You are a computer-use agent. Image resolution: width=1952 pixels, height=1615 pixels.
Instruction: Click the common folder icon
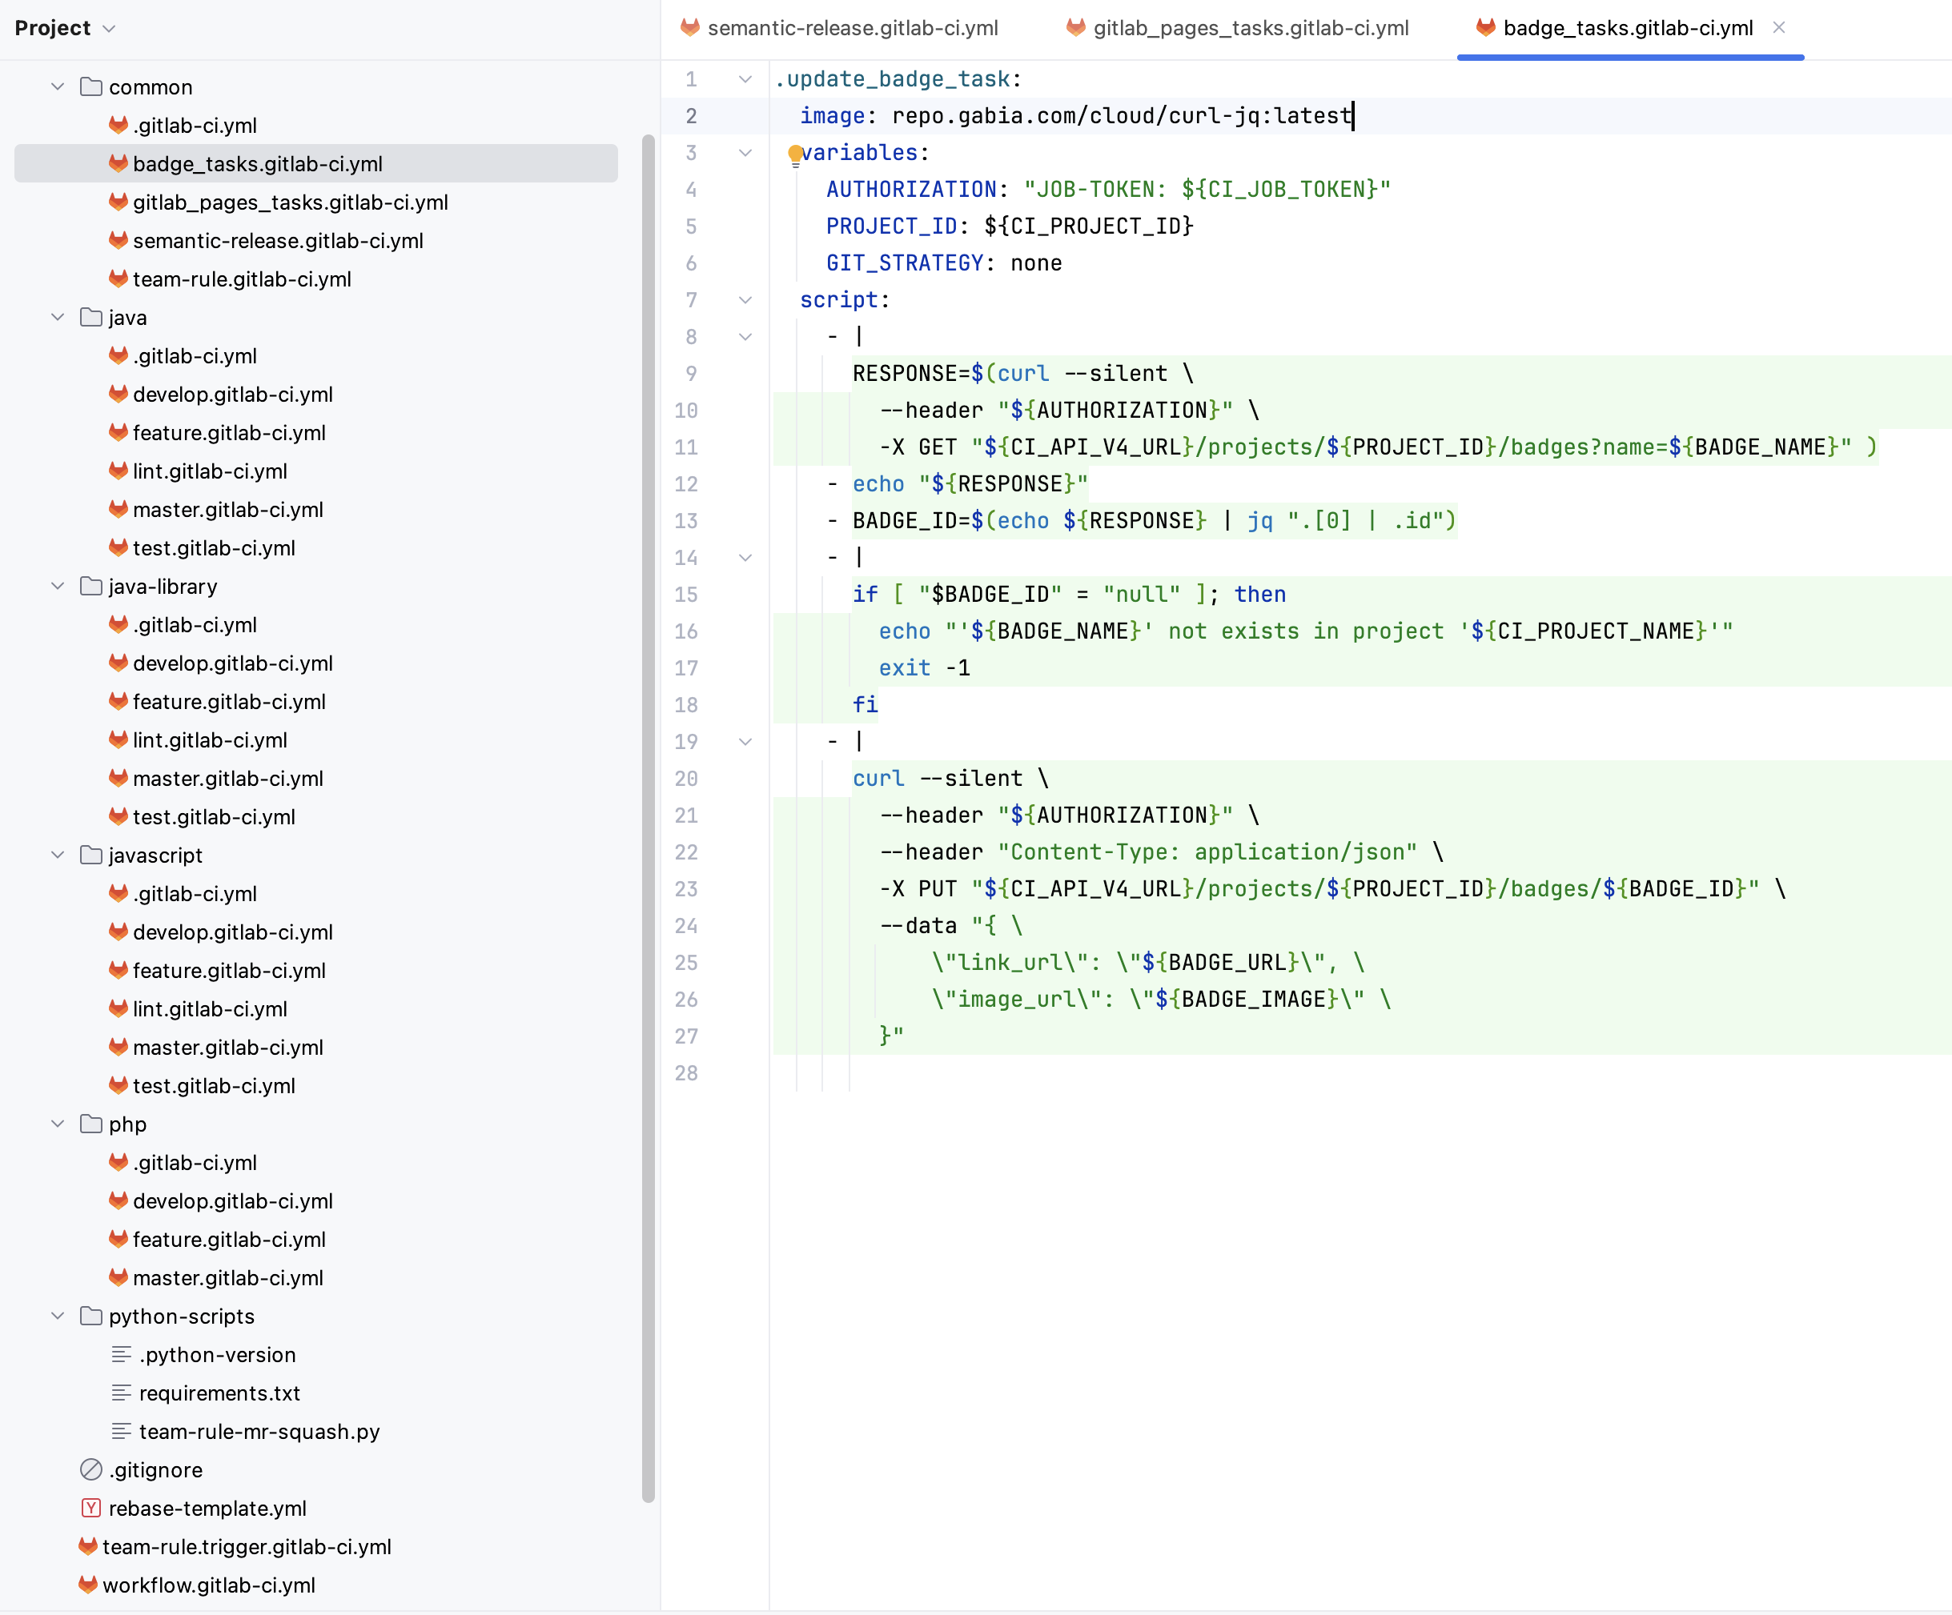coord(91,86)
